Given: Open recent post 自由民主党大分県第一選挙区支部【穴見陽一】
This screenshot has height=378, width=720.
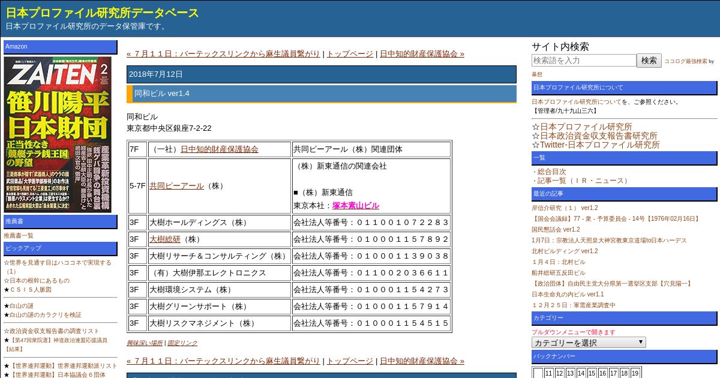Looking at the screenshot, I should point(611,284).
